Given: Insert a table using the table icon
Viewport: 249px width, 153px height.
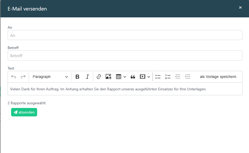Looking at the screenshot, I should pos(119,77).
